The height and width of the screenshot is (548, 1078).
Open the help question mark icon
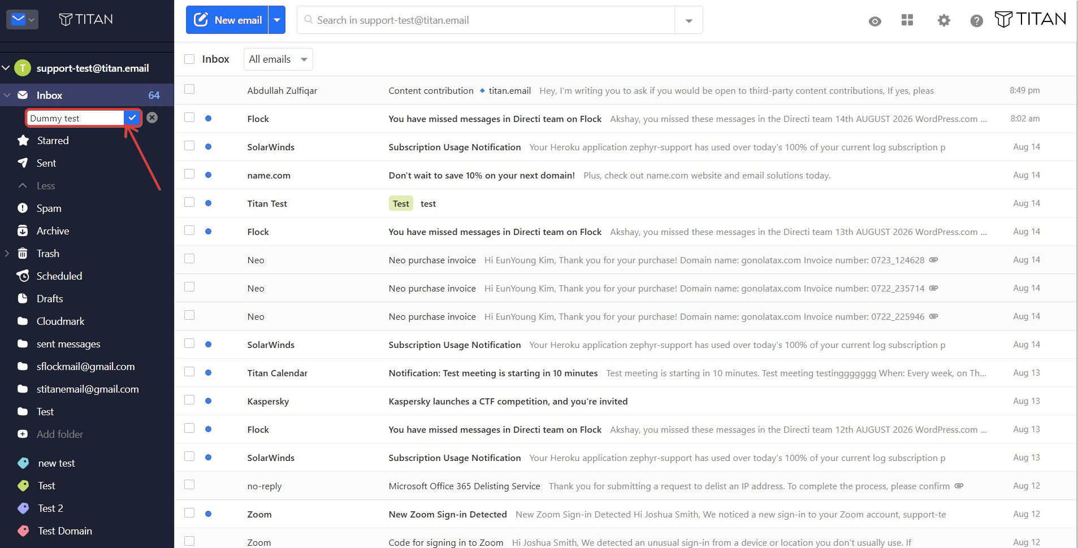pyautogui.click(x=976, y=21)
